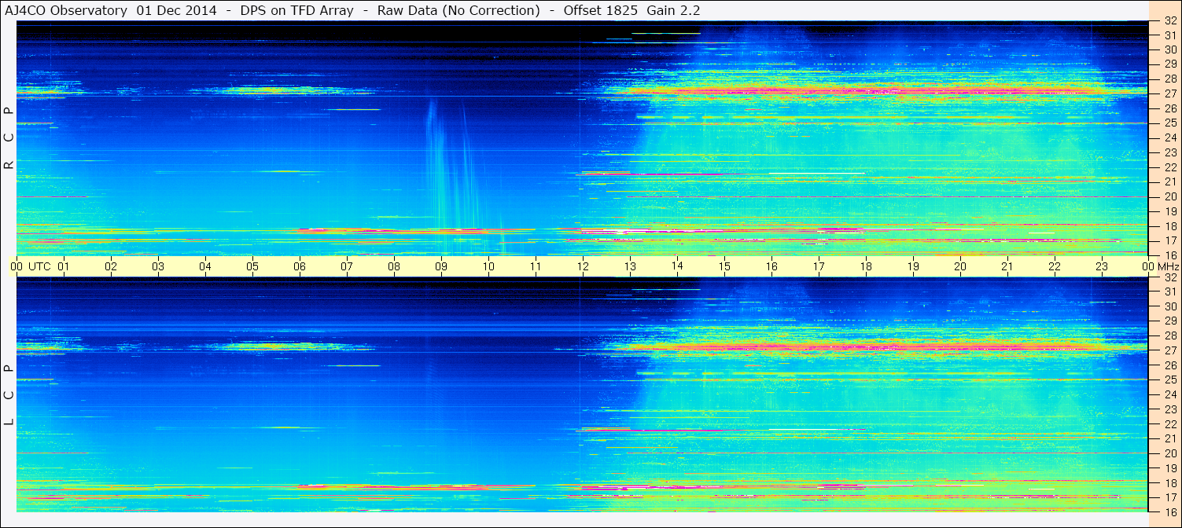Screen dimensions: 1182x528
Task: Click the 09 hour mark on time axis
Action: [x=441, y=266]
